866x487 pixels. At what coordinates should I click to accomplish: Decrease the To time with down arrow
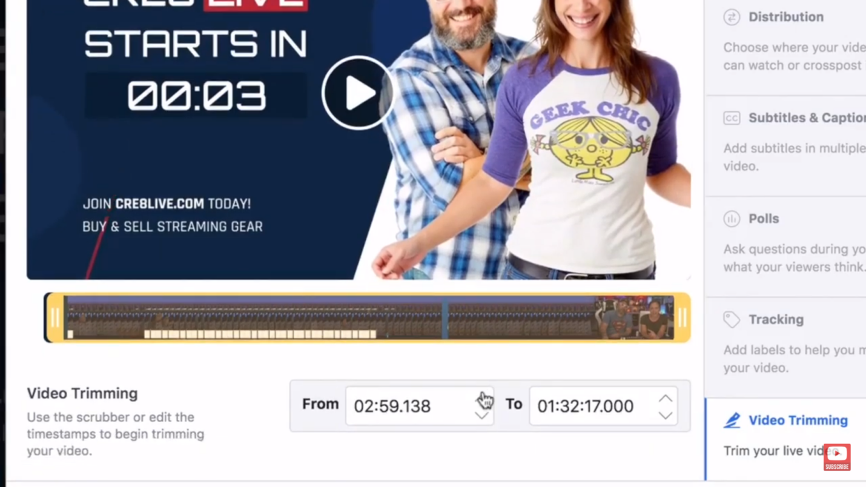click(x=666, y=416)
